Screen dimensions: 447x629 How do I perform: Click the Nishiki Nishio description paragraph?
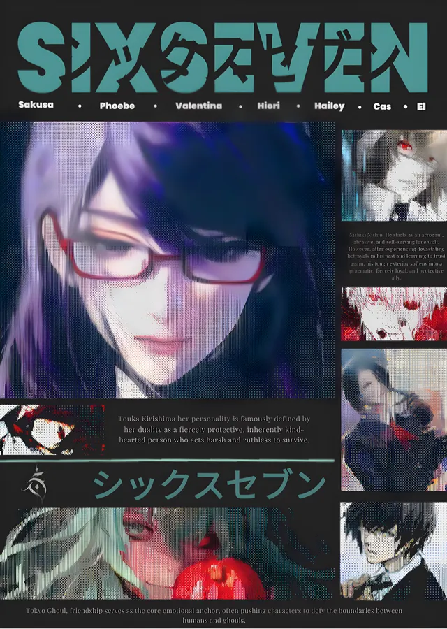click(x=396, y=256)
